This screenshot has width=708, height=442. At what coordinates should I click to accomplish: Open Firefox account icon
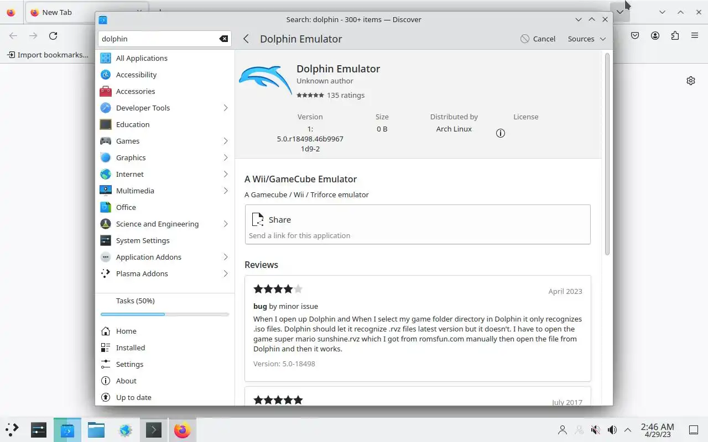click(655, 35)
